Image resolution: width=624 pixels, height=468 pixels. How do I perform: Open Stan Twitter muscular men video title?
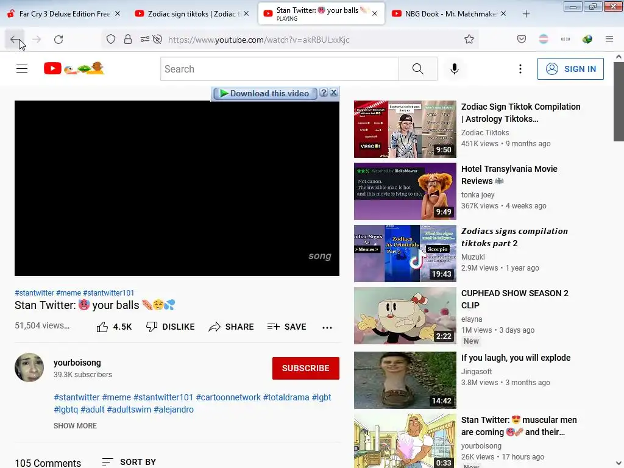(519, 426)
